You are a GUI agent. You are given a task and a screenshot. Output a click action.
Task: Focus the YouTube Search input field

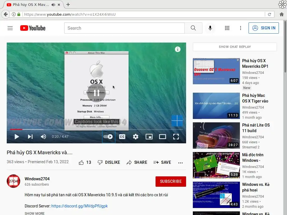click(124, 28)
